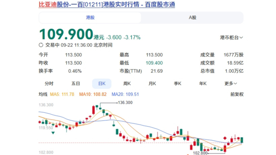Open the 港币柜台 dropdown

232,38
